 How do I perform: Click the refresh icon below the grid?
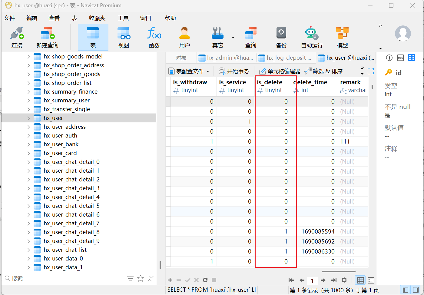point(205,280)
